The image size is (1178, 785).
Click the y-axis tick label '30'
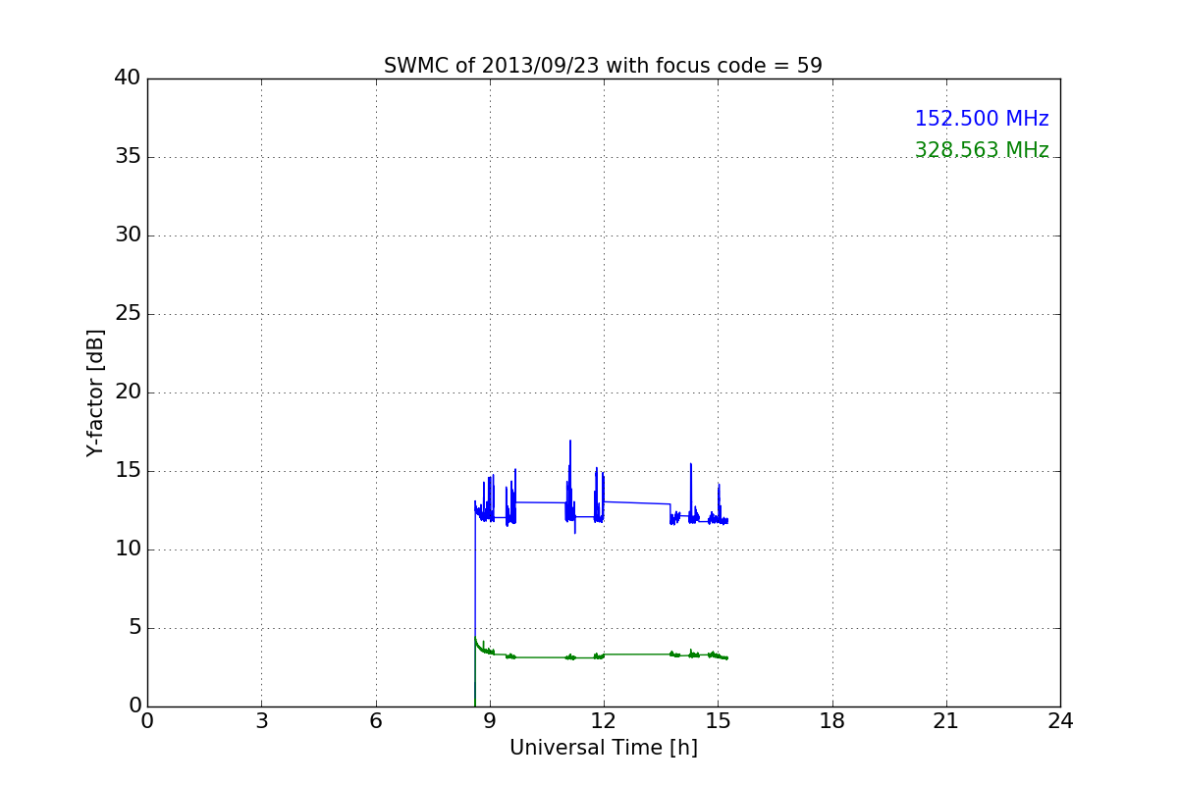click(x=128, y=235)
